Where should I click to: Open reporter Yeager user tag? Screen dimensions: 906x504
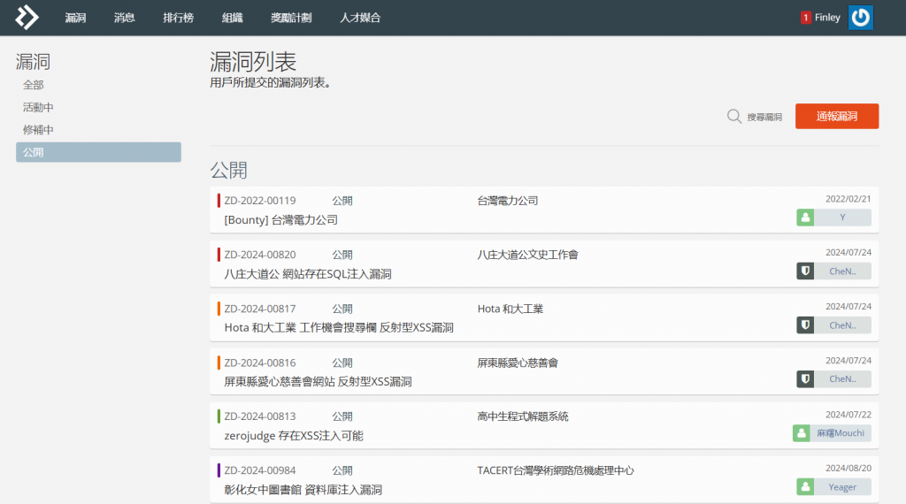click(842, 487)
